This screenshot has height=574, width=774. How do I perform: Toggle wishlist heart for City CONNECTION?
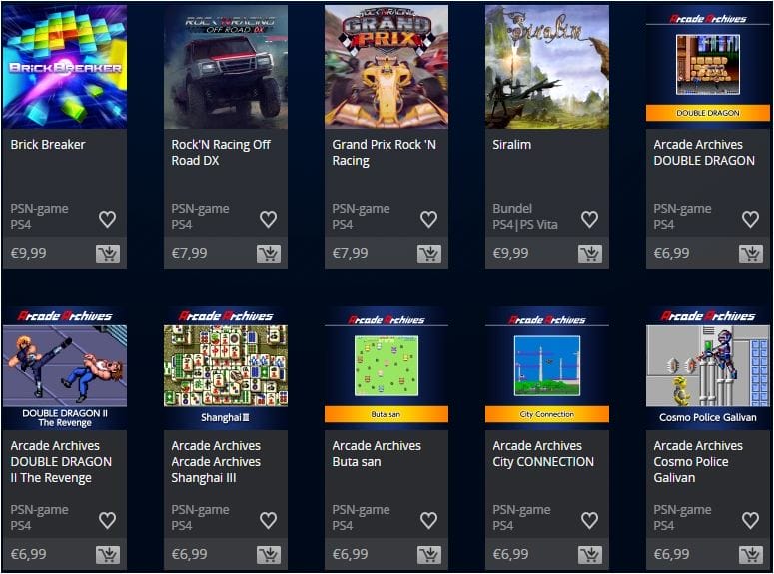[x=589, y=520]
